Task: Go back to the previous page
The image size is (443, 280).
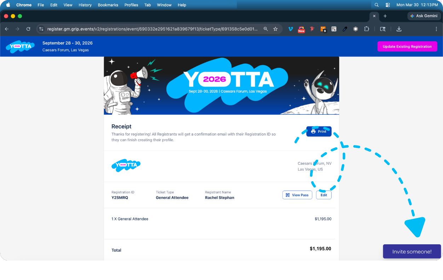Action: pyautogui.click(x=7, y=29)
